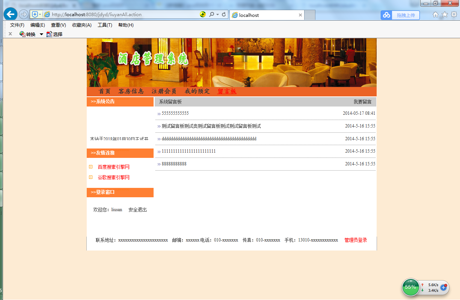Click the blue shield compatibility icon
Screen dimensions: 460x300
pyautogui.click(x=35, y=15)
